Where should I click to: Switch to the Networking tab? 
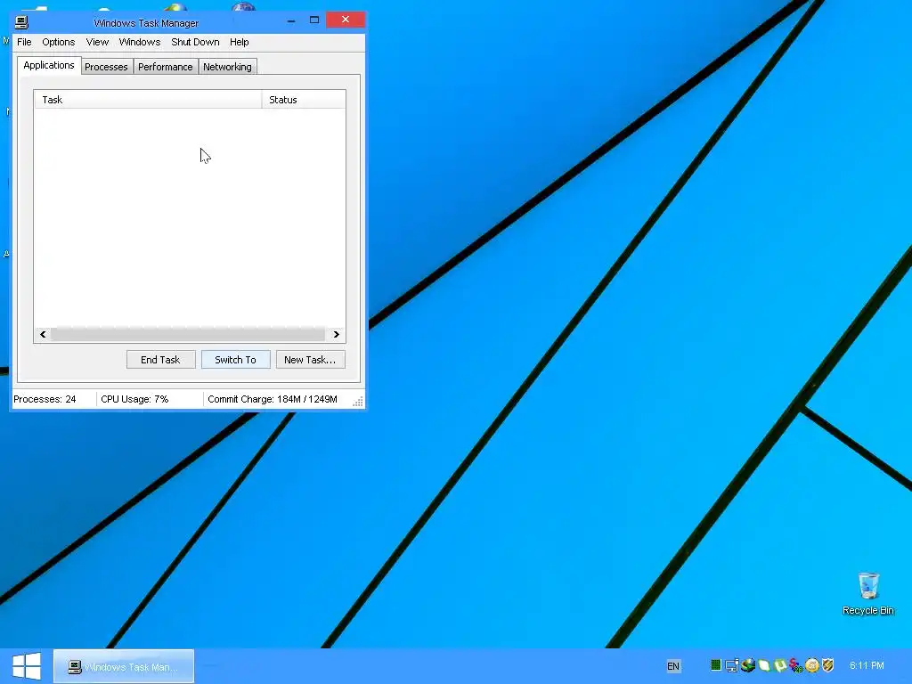pos(227,67)
